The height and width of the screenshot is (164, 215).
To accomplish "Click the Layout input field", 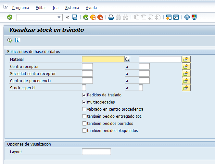I will pyautogui.click(x=96, y=152).
